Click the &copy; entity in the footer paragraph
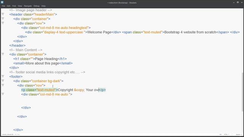This screenshot has height=137, width=244. 79,90
